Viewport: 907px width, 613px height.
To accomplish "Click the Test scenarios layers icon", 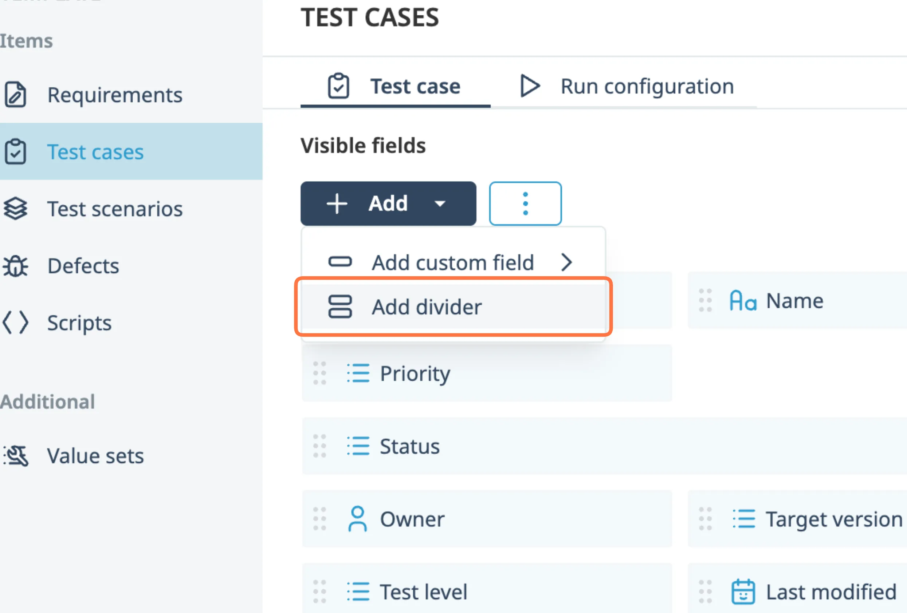I will [x=15, y=209].
